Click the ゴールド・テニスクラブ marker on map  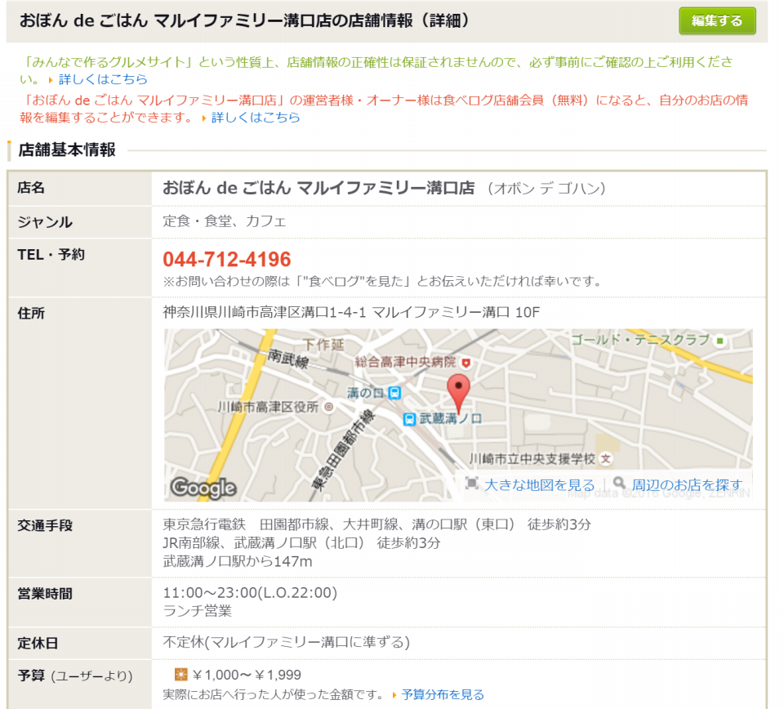coord(720,341)
